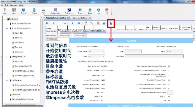Collapse the Lost Batteries tree node
Viewport: 195px width, 107px height.
click(x=7, y=81)
